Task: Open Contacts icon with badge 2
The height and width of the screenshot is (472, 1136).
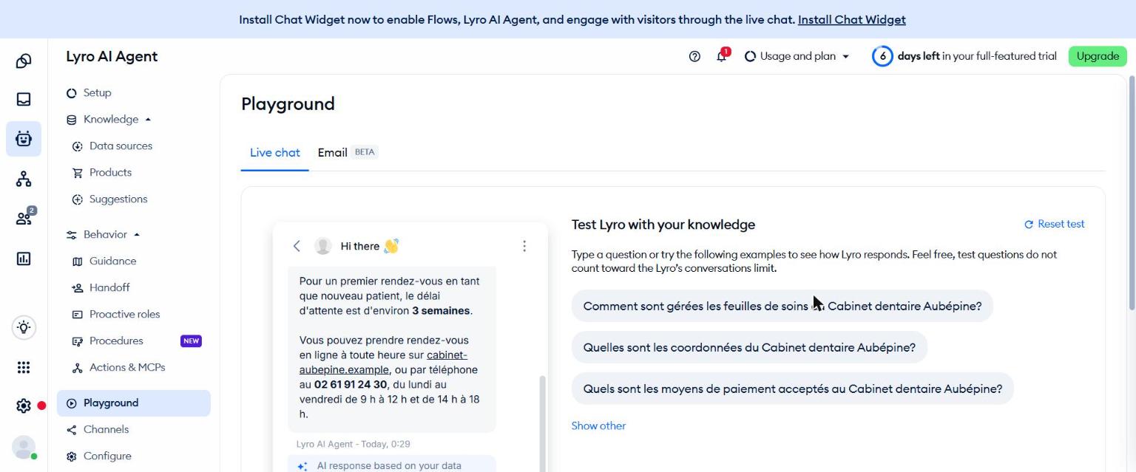Action: [24, 217]
